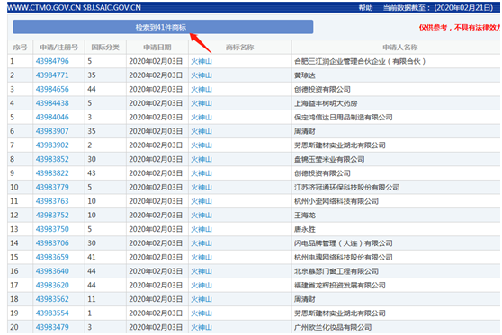This screenshot has width=502, height=335.
Task: Open registration number 43983706
Action: point(52,243)
